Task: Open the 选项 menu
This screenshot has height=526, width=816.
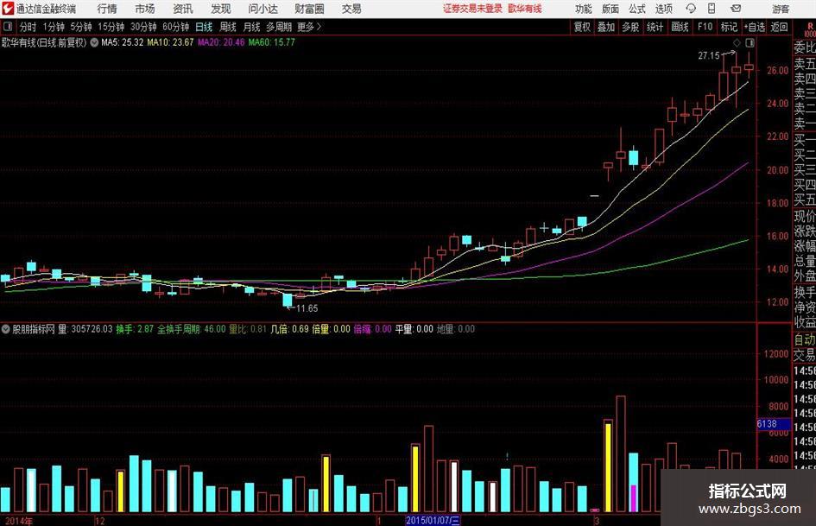Action: (x=663, y=9)
